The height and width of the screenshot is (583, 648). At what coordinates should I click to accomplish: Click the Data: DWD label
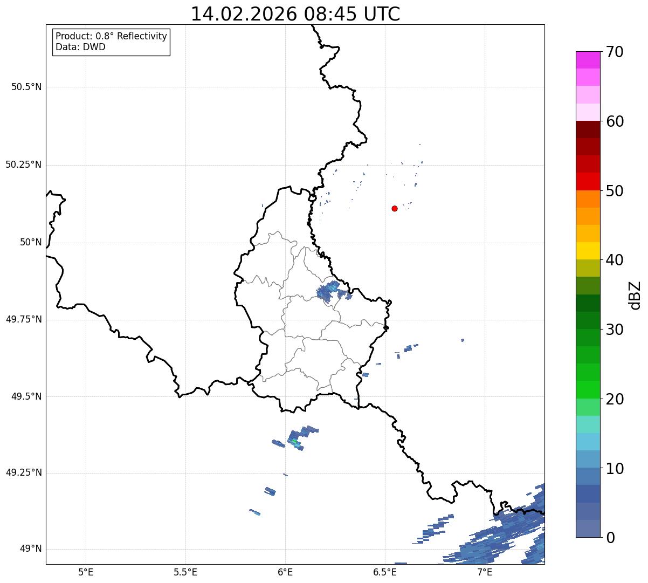(x=80, y=47)
